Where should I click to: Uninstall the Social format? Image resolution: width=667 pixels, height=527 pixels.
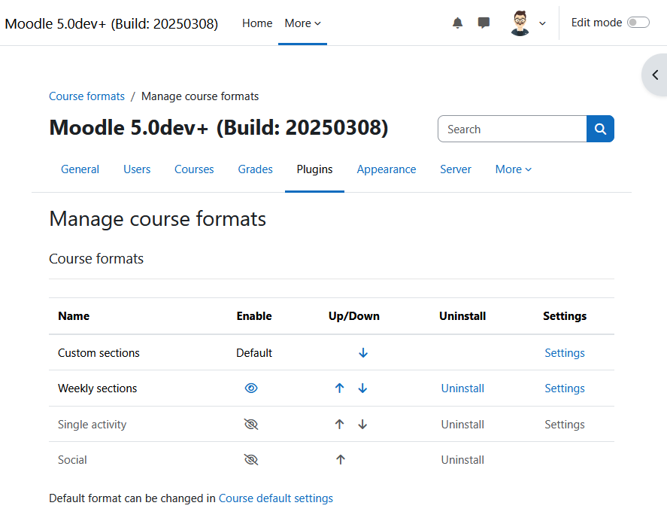[x=462, y=460]
